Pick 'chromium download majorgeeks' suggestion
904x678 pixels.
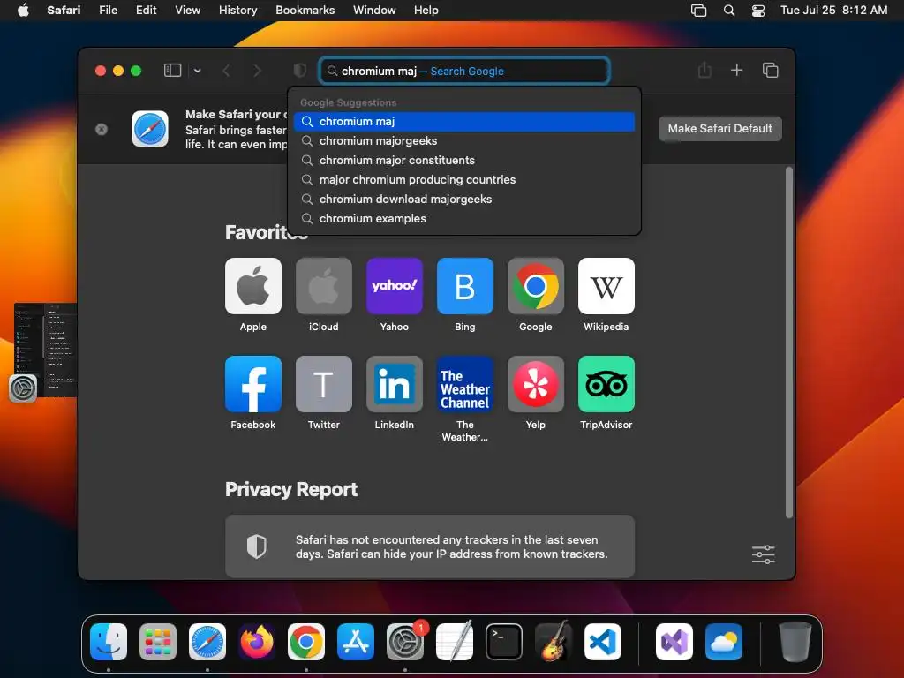point(464,200)
